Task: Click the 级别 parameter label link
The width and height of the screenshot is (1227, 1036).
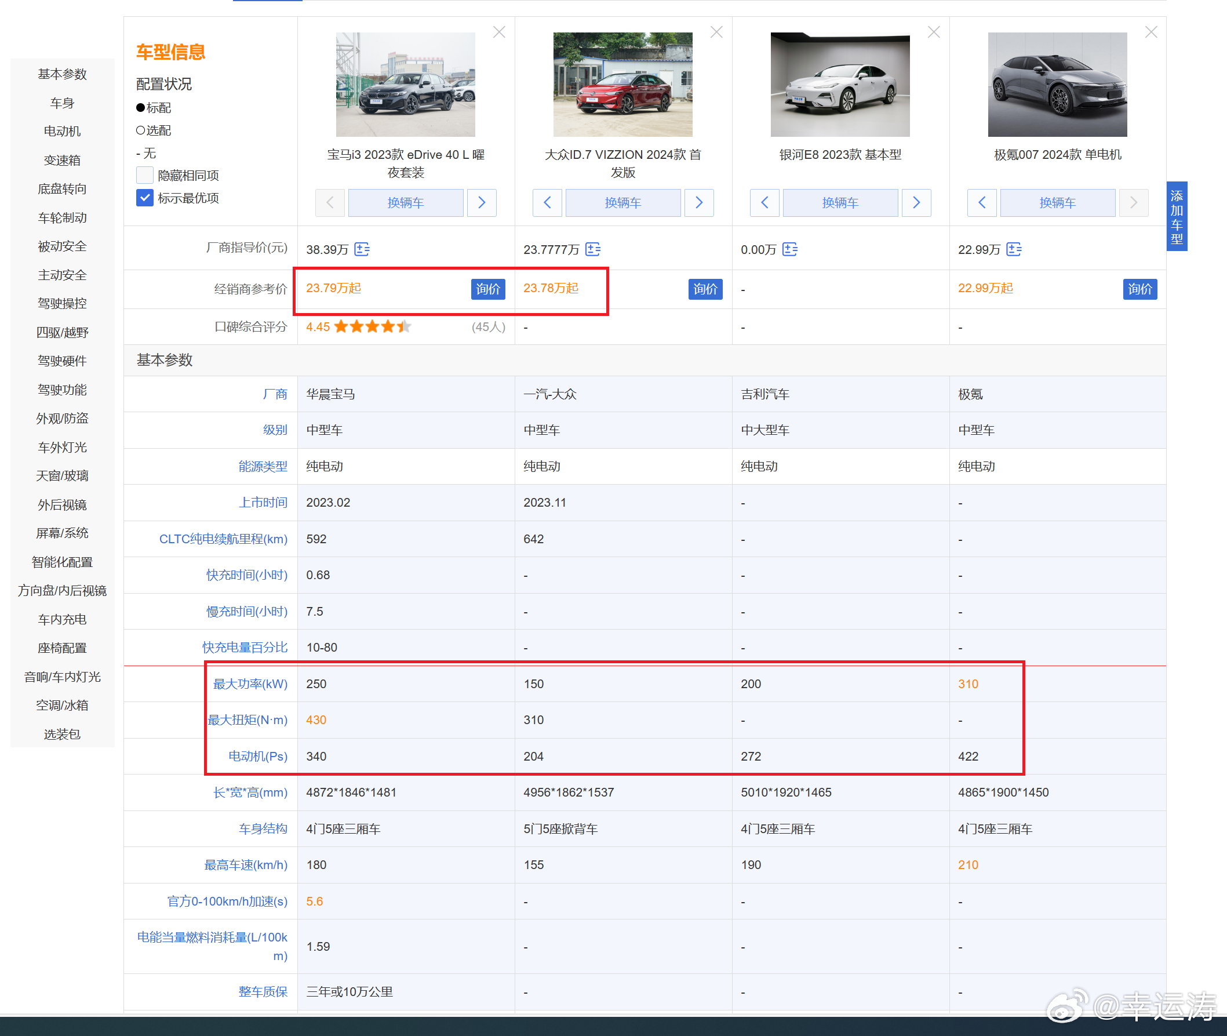Action: click(275, 430)
